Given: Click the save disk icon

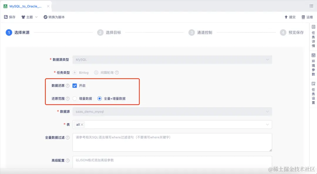Looking at the screenshot, I should point(6,17).
